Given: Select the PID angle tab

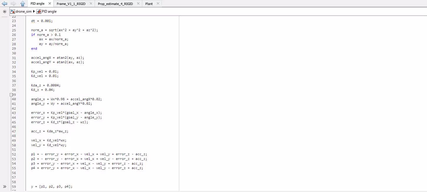Looking at the screenshot, I should click(37, 4).
